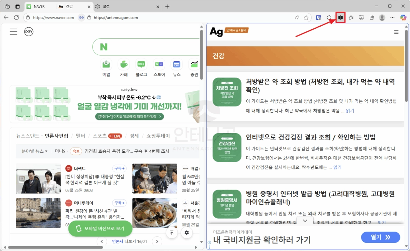Go back with the back arrow
Viewport: 410px width, 251px height.
(x=6, y=17)
